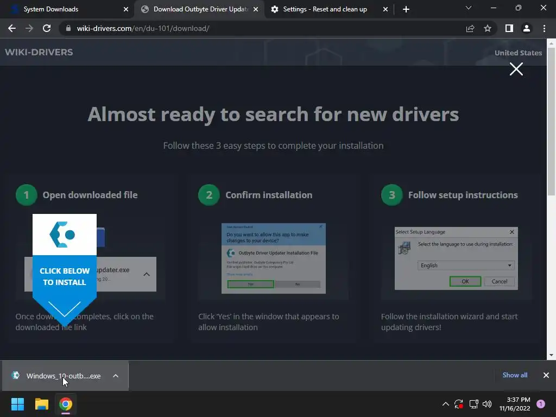This screenshot has width=556, height=417.
Task: Open the volume speaker icon
Action: pos(487,404)
